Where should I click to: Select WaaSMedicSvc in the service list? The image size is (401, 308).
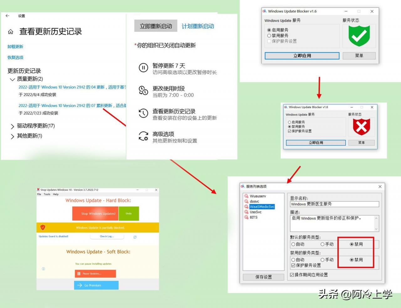(262, 207)
